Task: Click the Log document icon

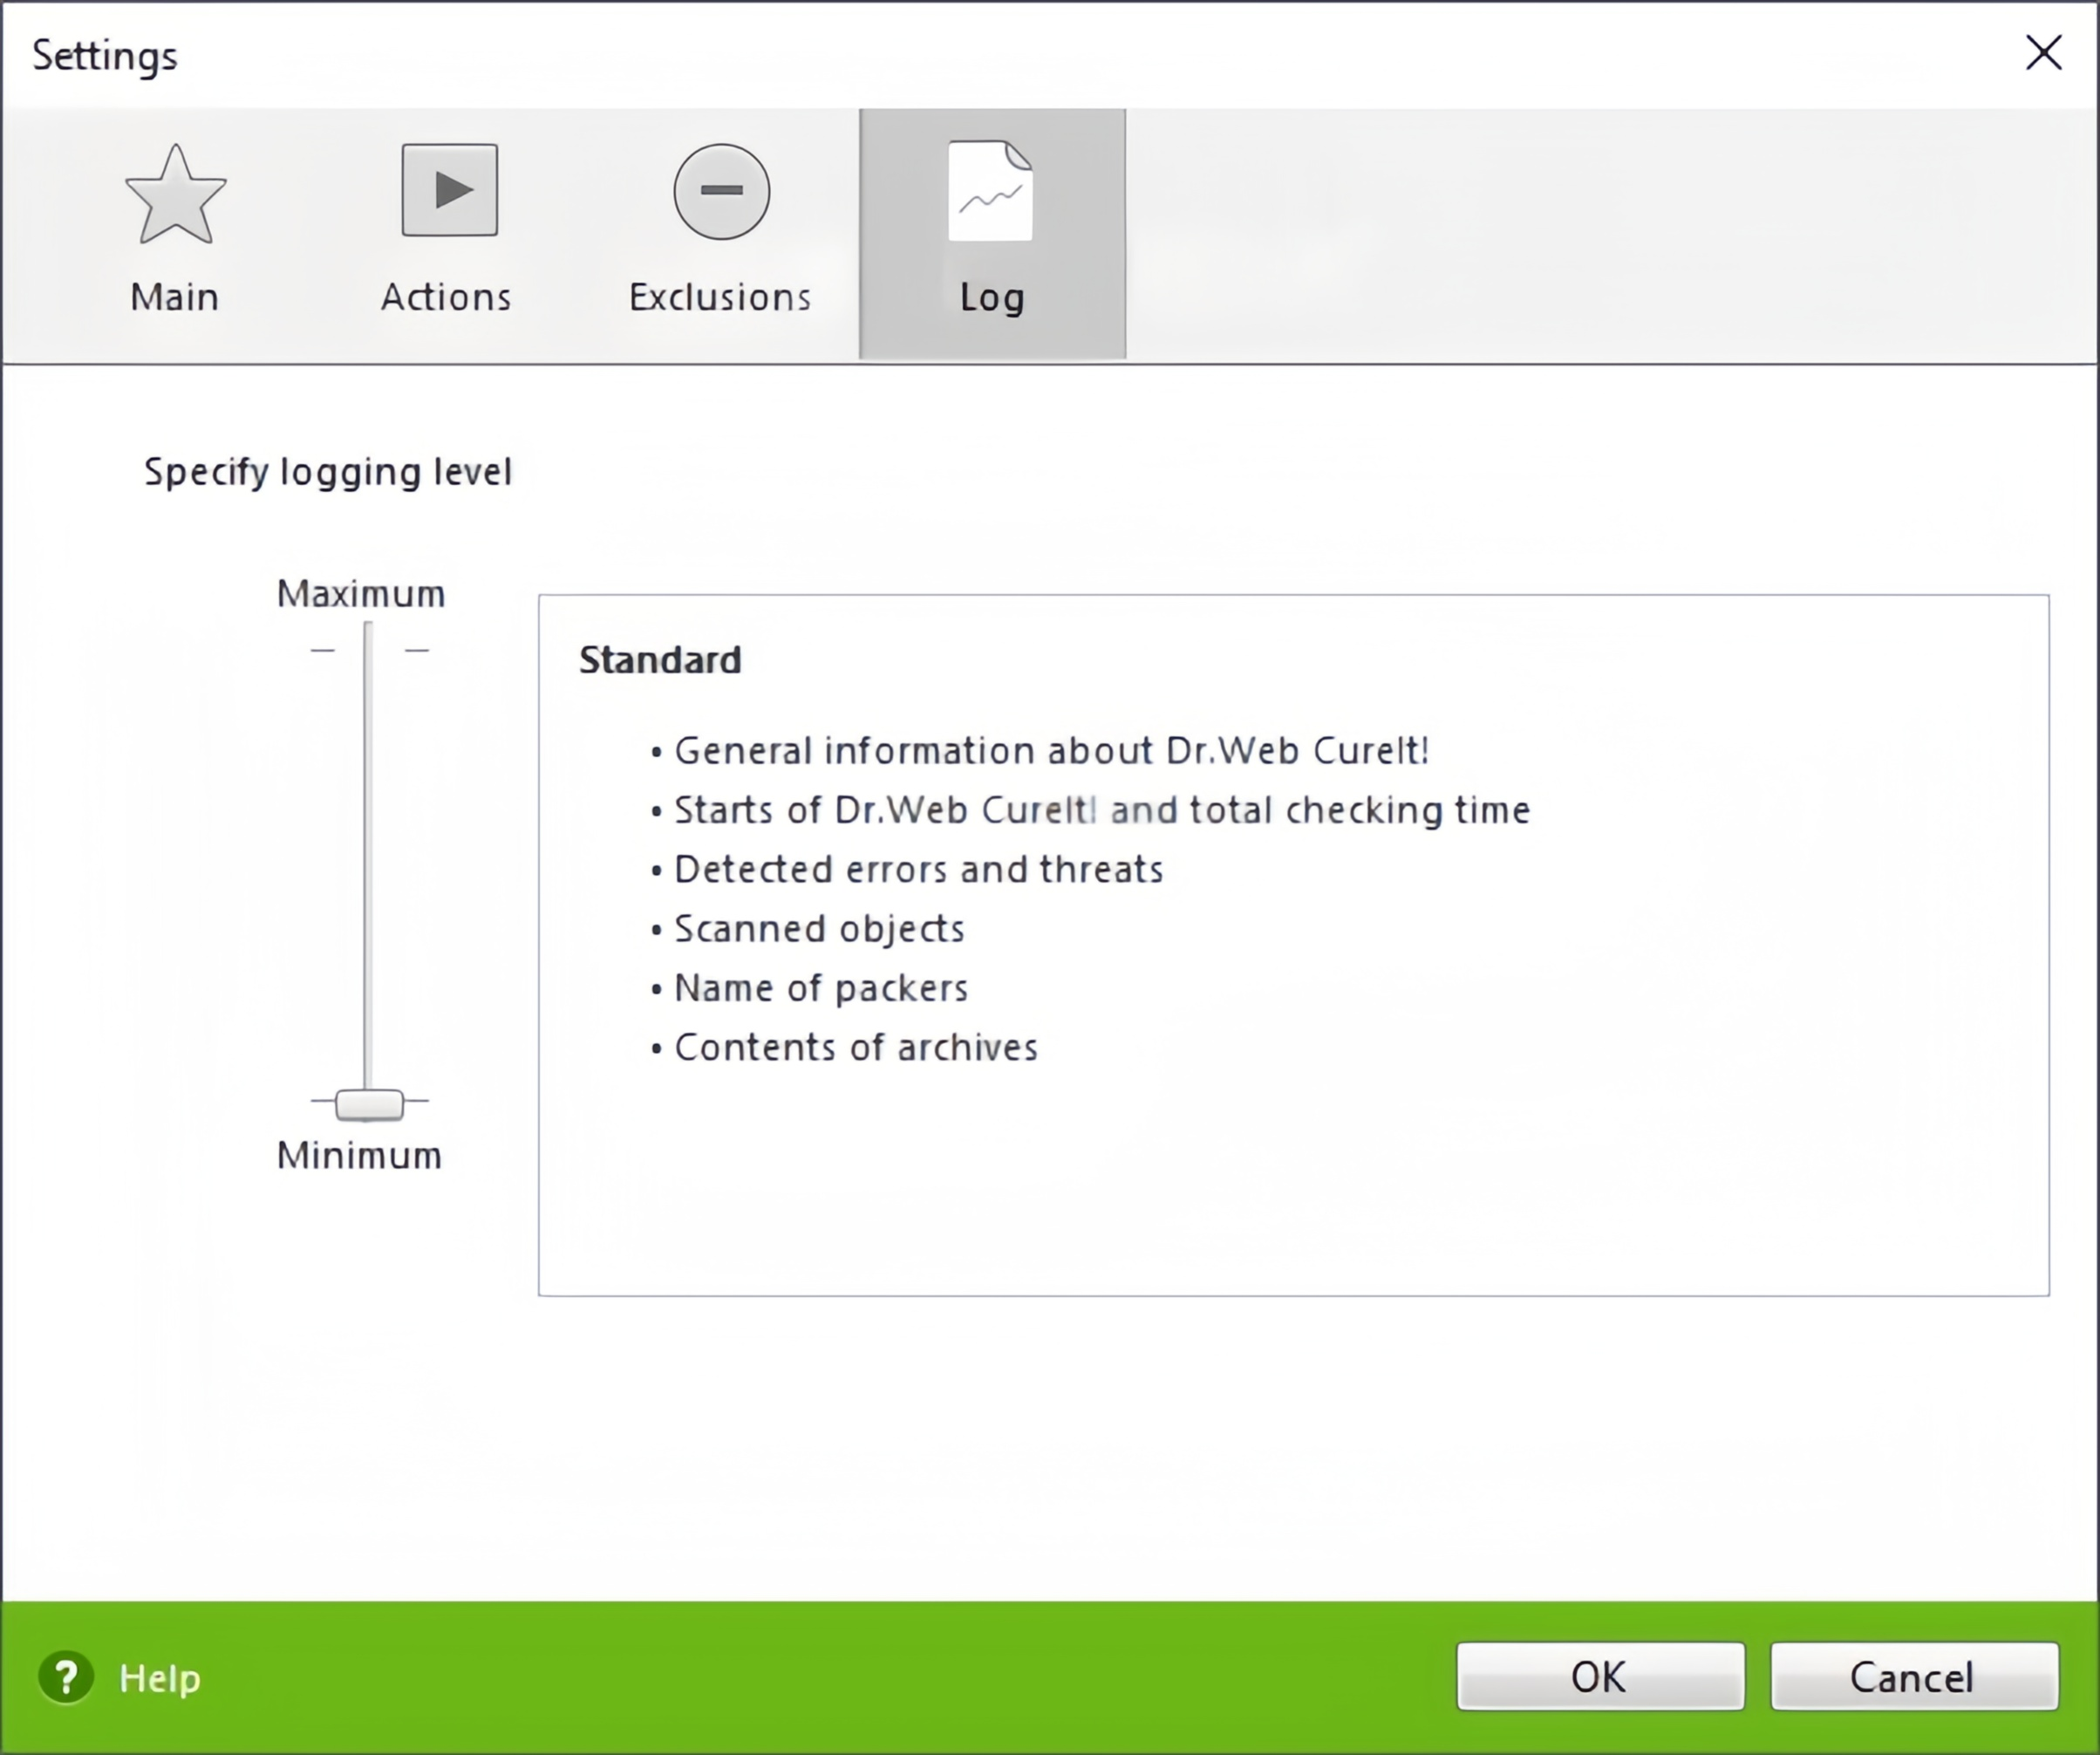Action: (x=990, y=190)
